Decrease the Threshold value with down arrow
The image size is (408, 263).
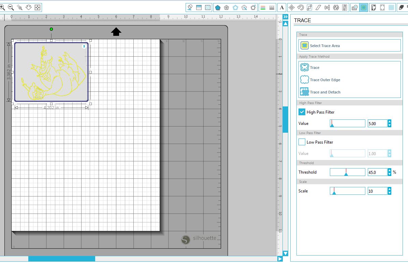pos(390,174)
